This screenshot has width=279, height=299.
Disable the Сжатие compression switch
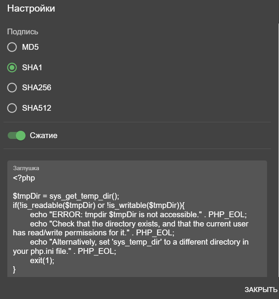pos(16,135)
